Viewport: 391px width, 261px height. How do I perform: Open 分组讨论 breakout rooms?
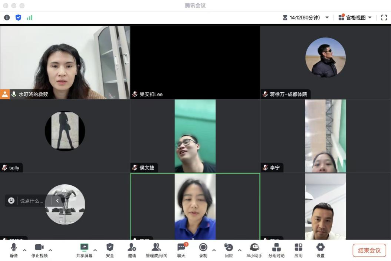point(276,250)
